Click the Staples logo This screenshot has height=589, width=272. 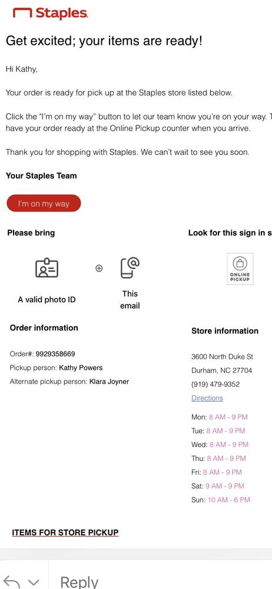pos(51,13)
